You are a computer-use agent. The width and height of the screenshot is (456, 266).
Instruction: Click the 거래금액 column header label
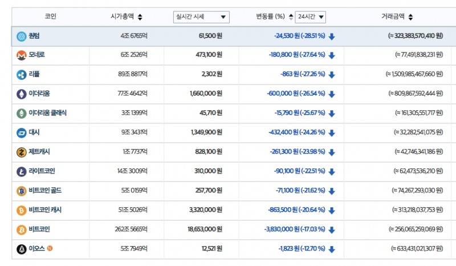(393, 17)
